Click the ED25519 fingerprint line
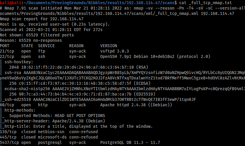This screenshot has width=245, height=146. 82,94
